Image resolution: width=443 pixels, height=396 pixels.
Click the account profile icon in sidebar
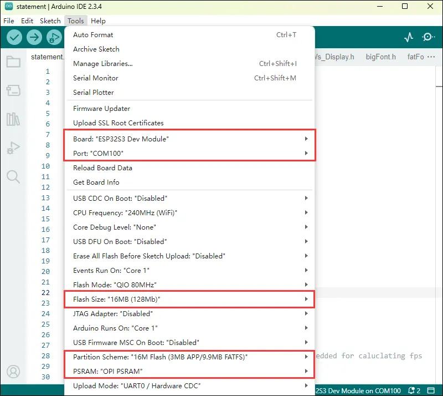[13, 372]
